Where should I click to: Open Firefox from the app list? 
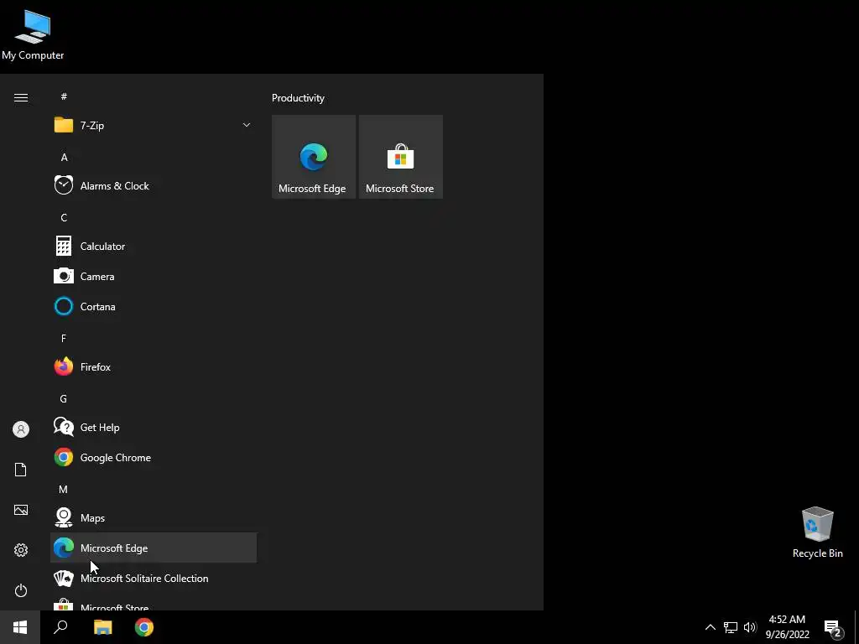point(154,366)
